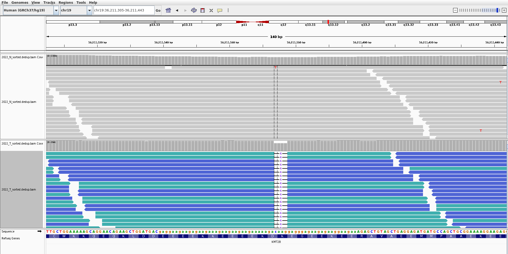Click the 140 bp span label
This screenshot has height=254, width=508.
click(276, 37)
